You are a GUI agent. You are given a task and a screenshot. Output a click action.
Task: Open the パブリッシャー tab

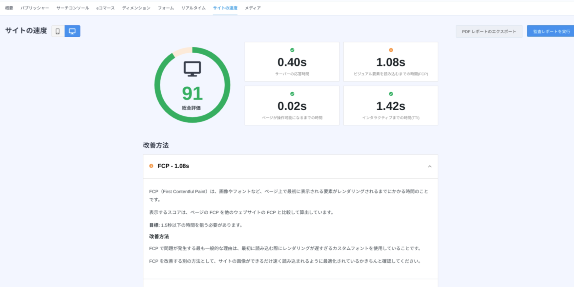(35, 8)
